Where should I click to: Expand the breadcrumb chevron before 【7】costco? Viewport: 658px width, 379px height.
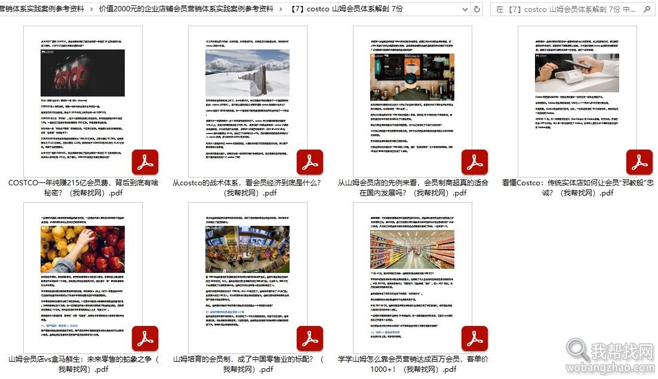pos(281,9)
